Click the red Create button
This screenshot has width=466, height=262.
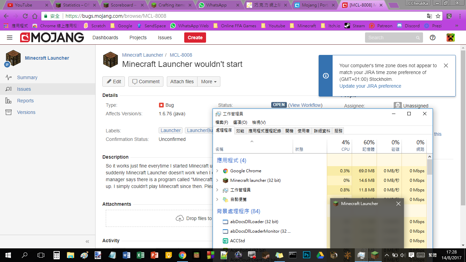click(x=195, y=38)
